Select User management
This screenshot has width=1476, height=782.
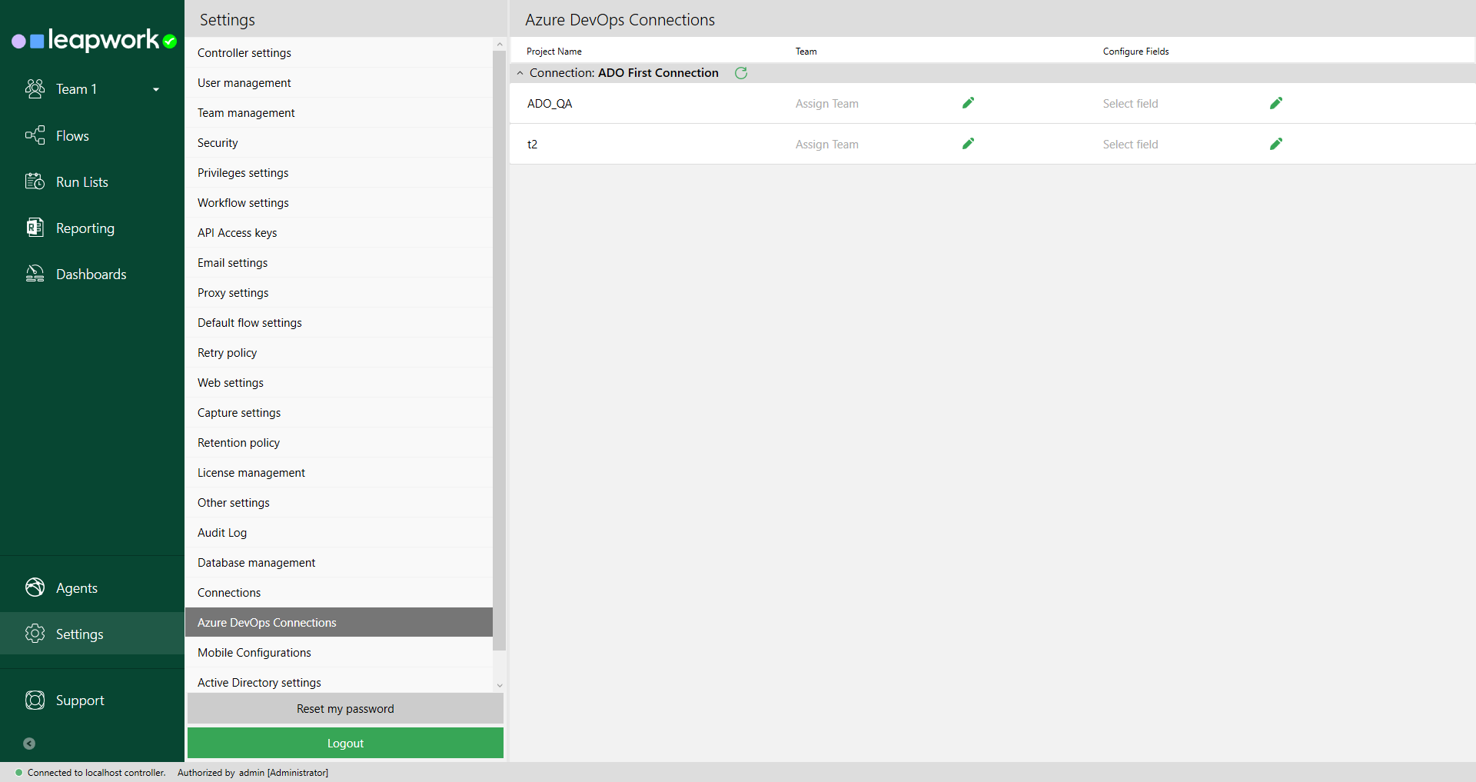339,83
